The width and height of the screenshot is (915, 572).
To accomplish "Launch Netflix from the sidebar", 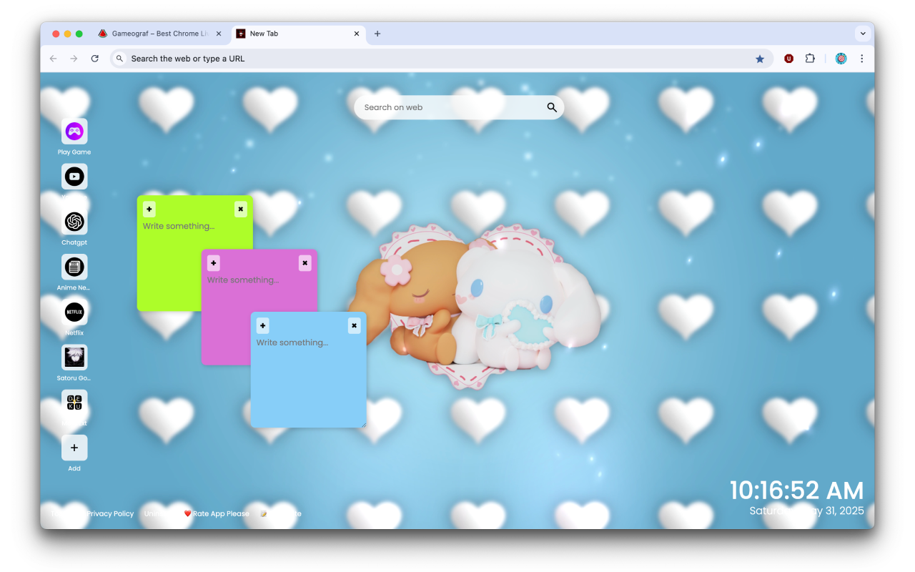I will click(x=74, y=312).
